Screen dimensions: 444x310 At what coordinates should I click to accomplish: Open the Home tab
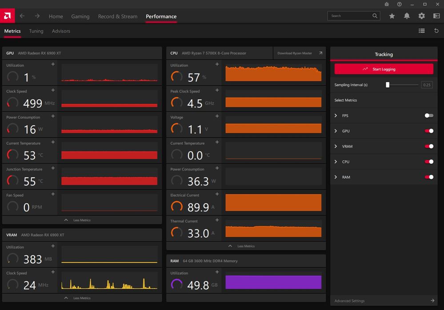coord(56,16)
